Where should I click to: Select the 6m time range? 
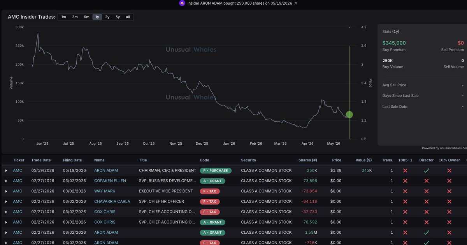(x=86, y=17)
